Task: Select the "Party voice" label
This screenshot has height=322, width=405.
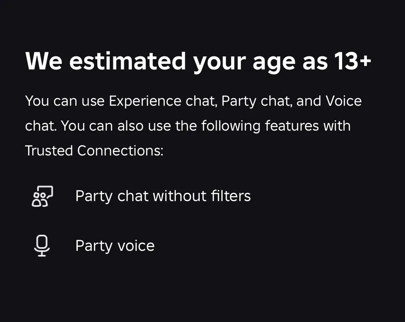Action: [x=115, y=246]
